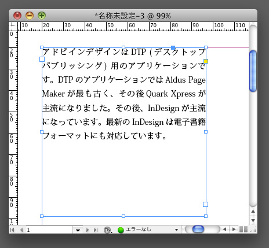This screenshot has height=248, width=269.
Task: Click the solid blue anchored object control square
Action: 173,47
